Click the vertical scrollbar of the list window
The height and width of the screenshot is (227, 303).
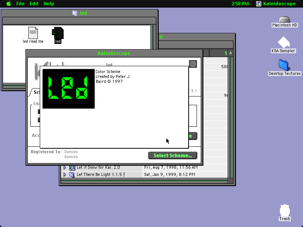point(230,117)
